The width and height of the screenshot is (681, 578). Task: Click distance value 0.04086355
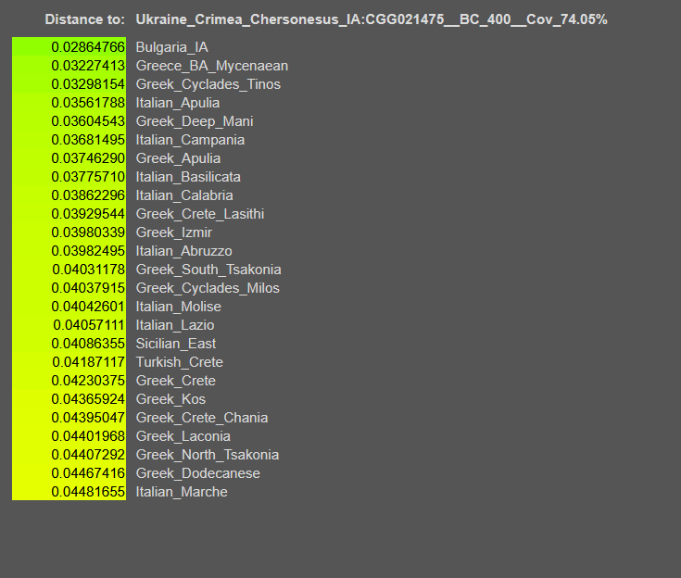(88, 344)
